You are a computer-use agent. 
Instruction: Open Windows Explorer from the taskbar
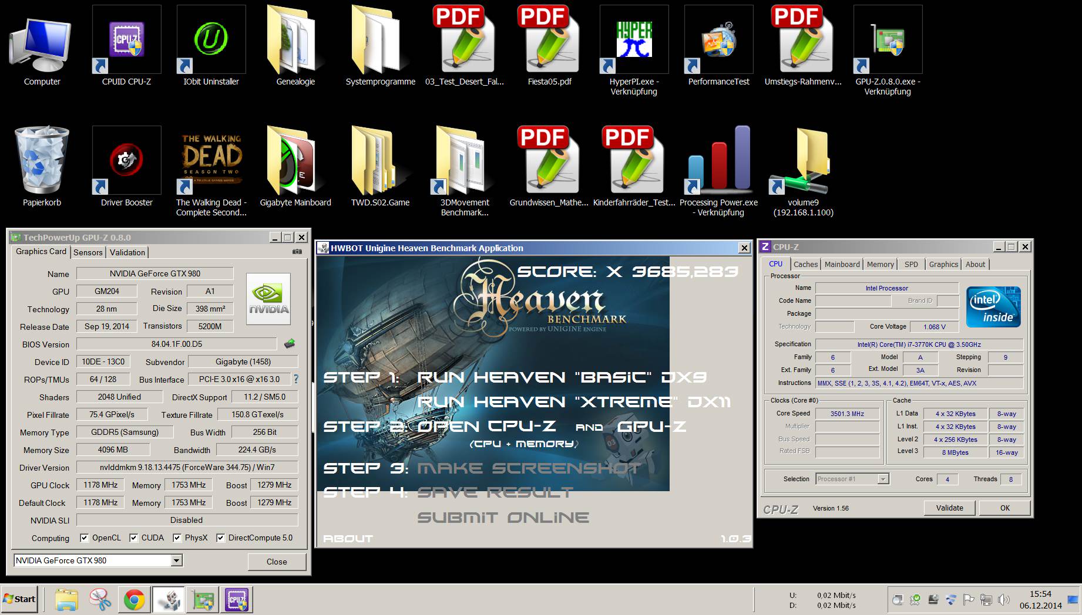pos(66,600)
